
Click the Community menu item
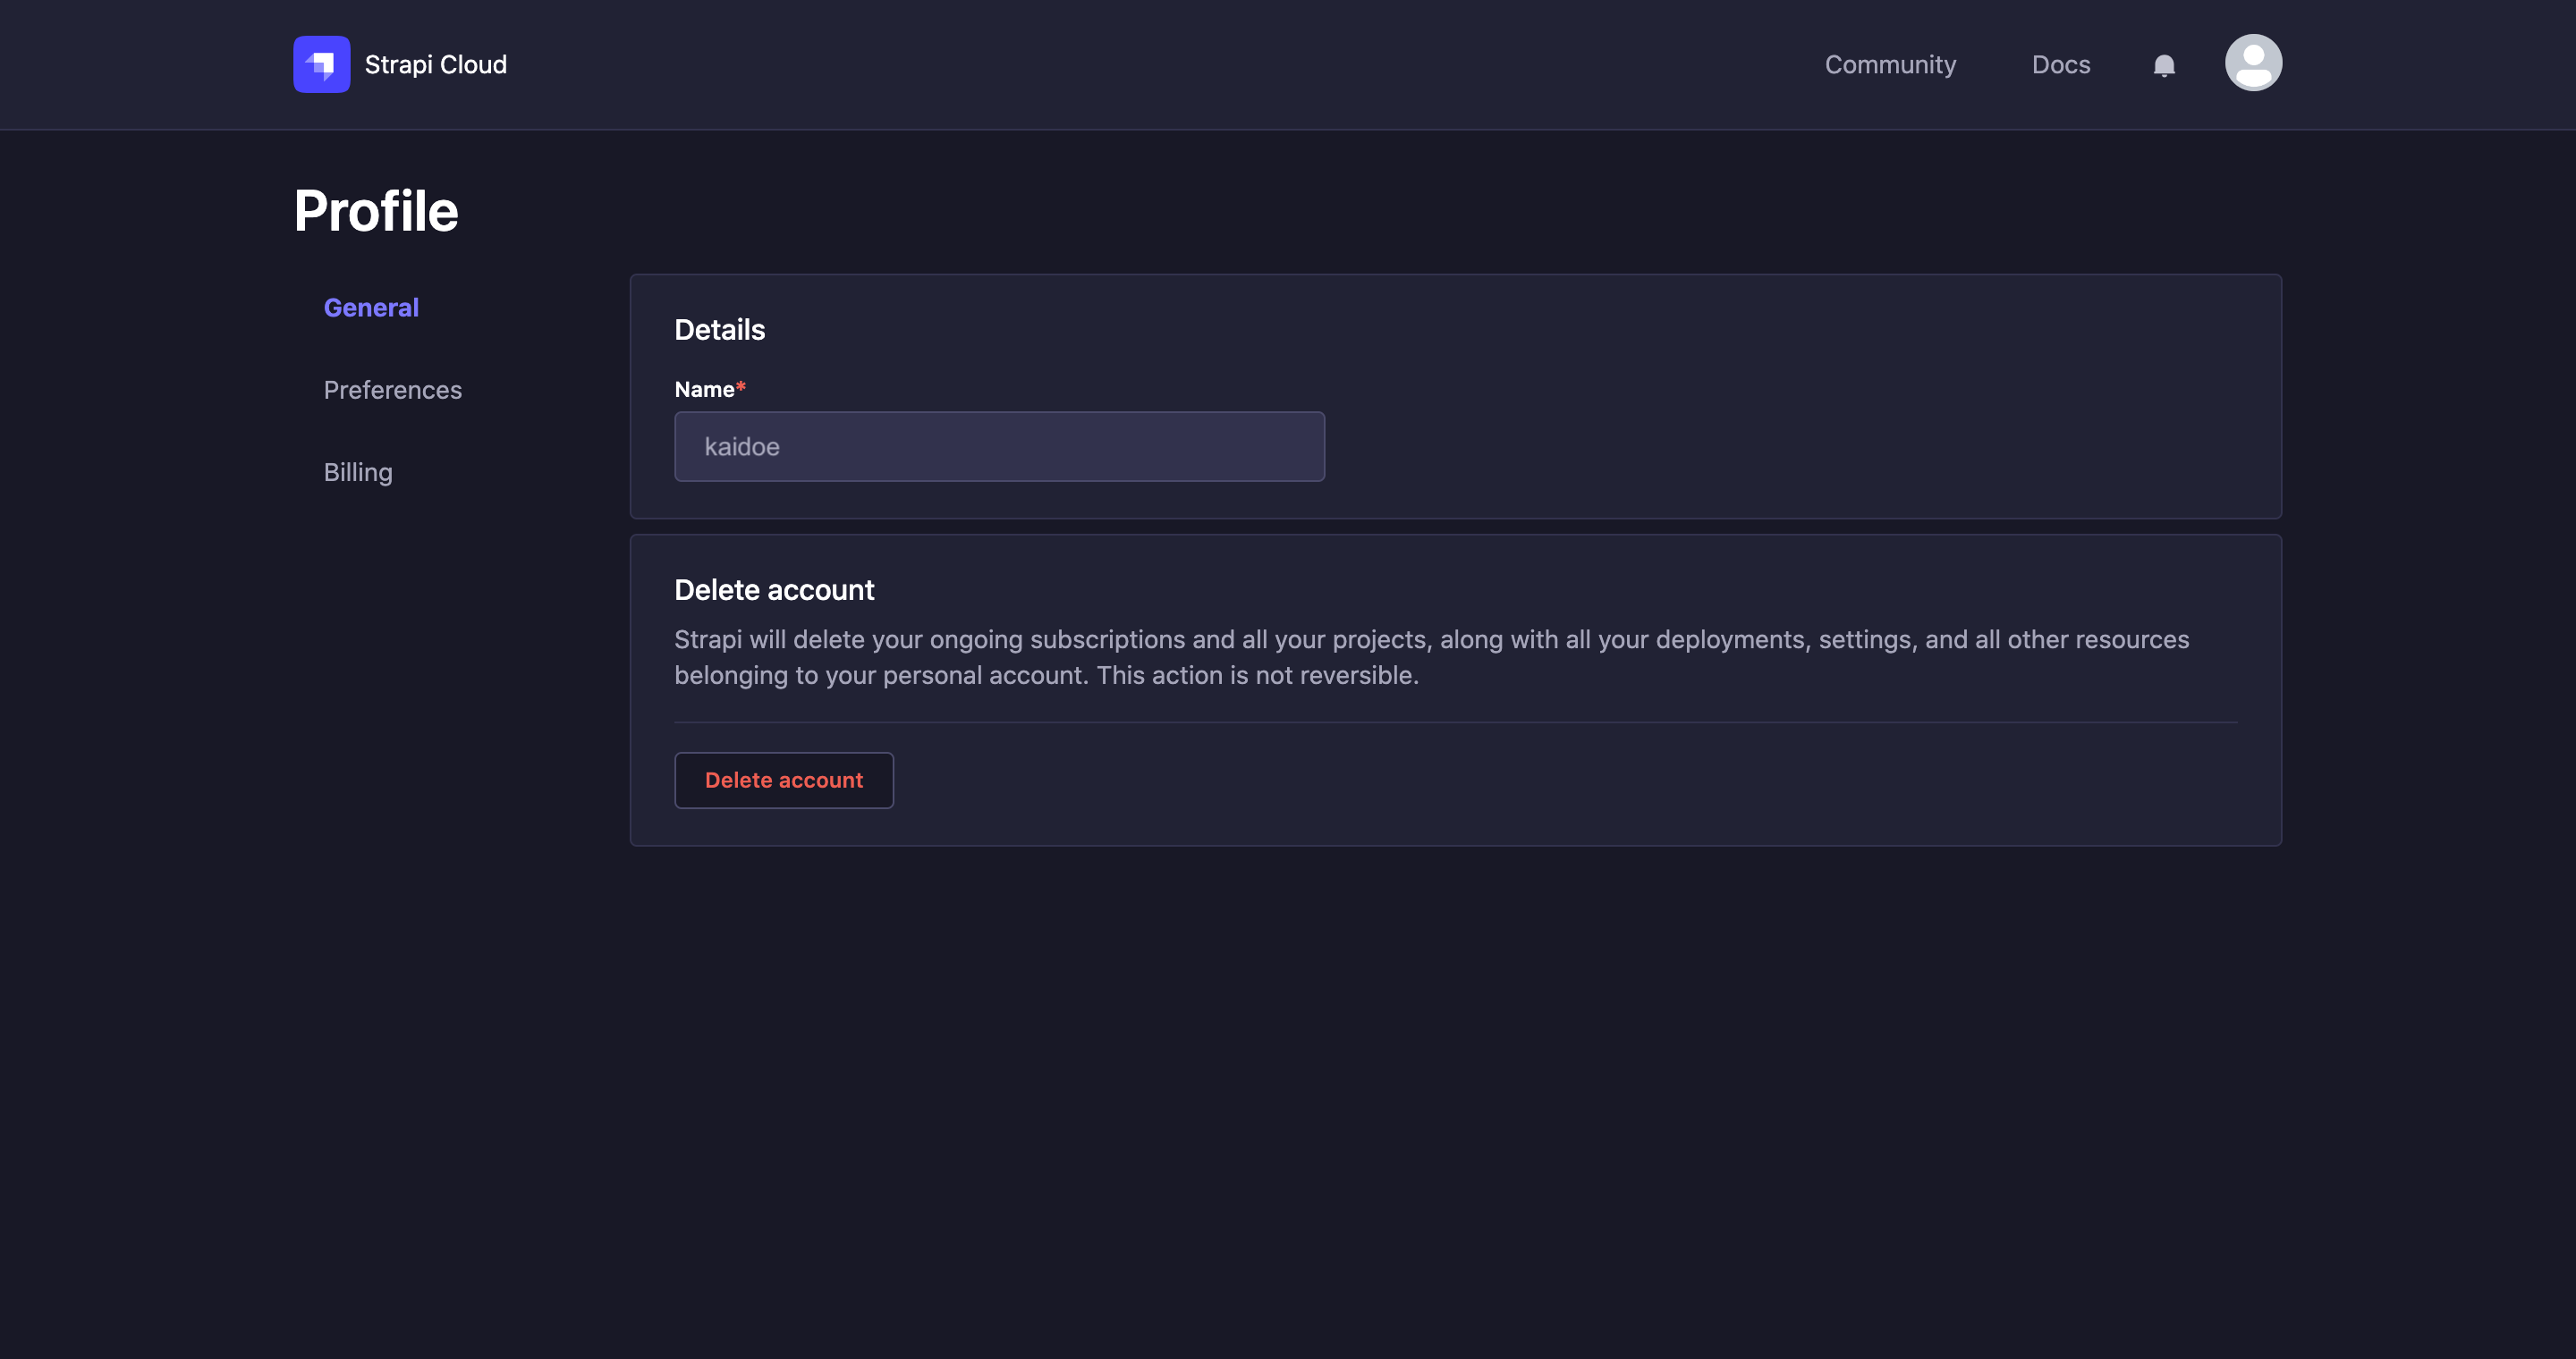tap(1891, 62)
